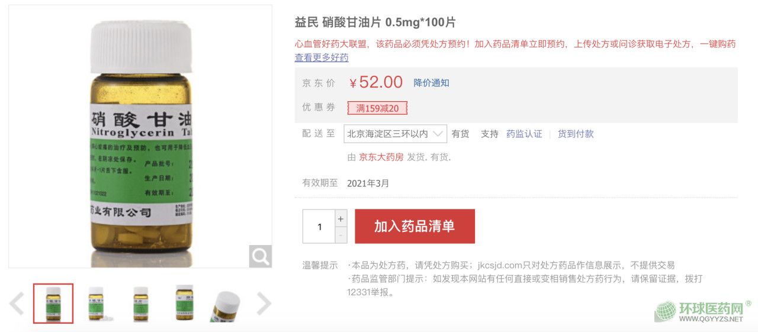758x332 pixels.
Task: Show the fourth bottle thumbnail
Action: (184, 304)
